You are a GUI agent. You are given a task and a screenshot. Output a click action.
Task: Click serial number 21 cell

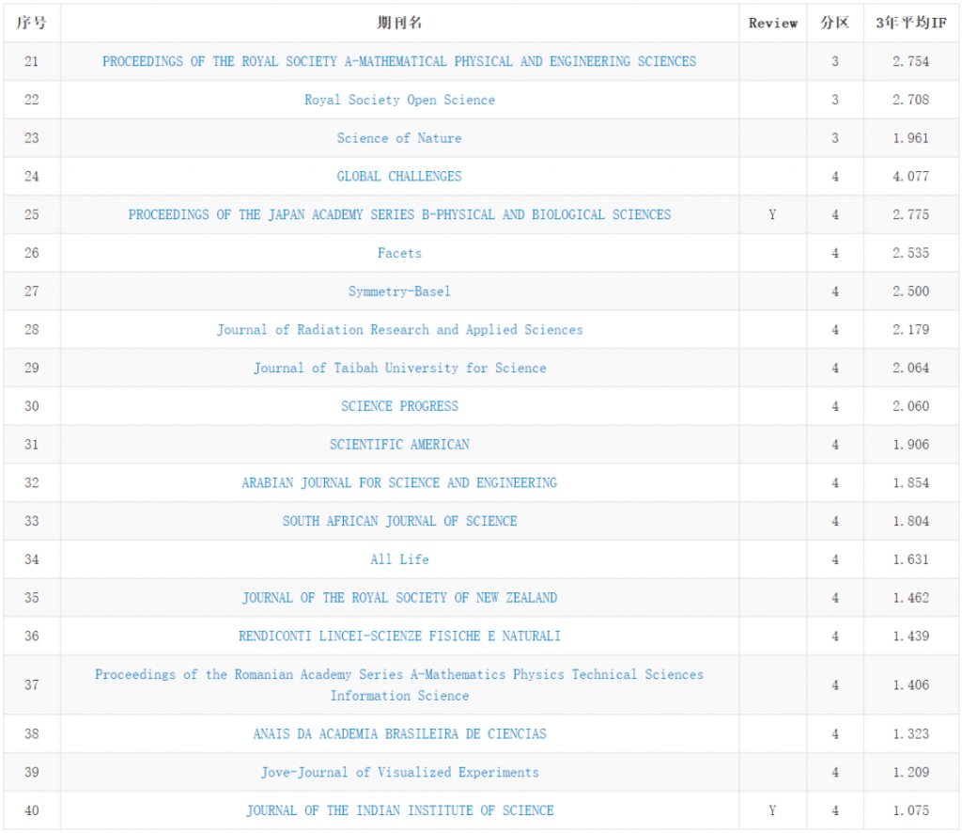click(x=31, y=61)
